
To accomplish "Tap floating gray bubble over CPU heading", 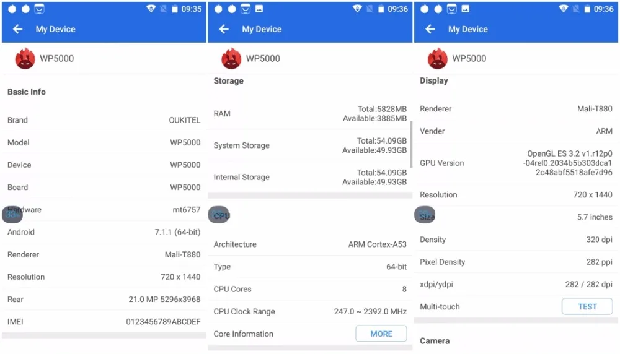I will pyautogui.click(x=219, y=215).
